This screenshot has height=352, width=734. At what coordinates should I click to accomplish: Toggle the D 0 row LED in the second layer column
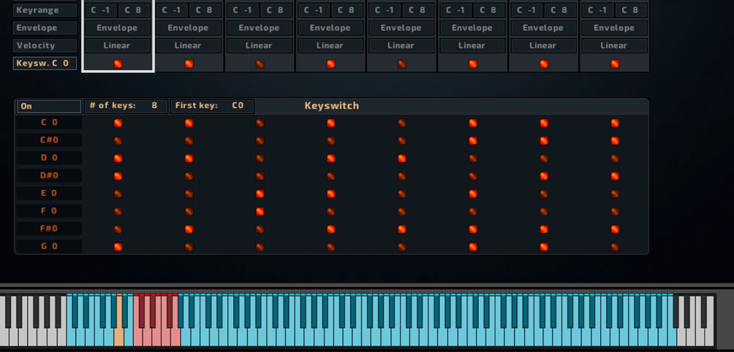click(189, 158)
